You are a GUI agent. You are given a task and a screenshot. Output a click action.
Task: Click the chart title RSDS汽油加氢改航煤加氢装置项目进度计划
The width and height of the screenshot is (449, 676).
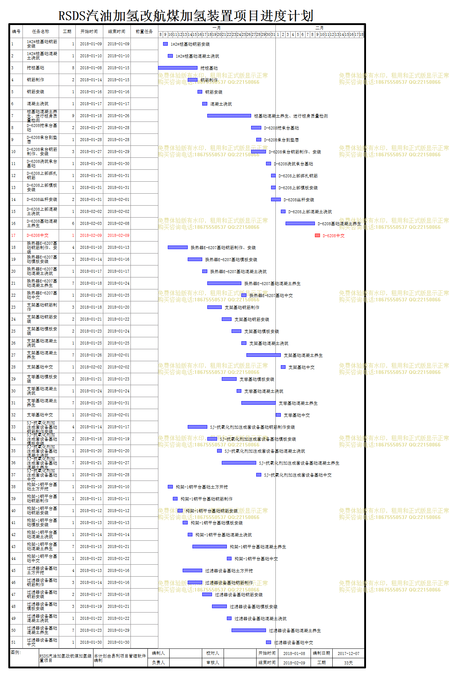(x=186, y=16)
